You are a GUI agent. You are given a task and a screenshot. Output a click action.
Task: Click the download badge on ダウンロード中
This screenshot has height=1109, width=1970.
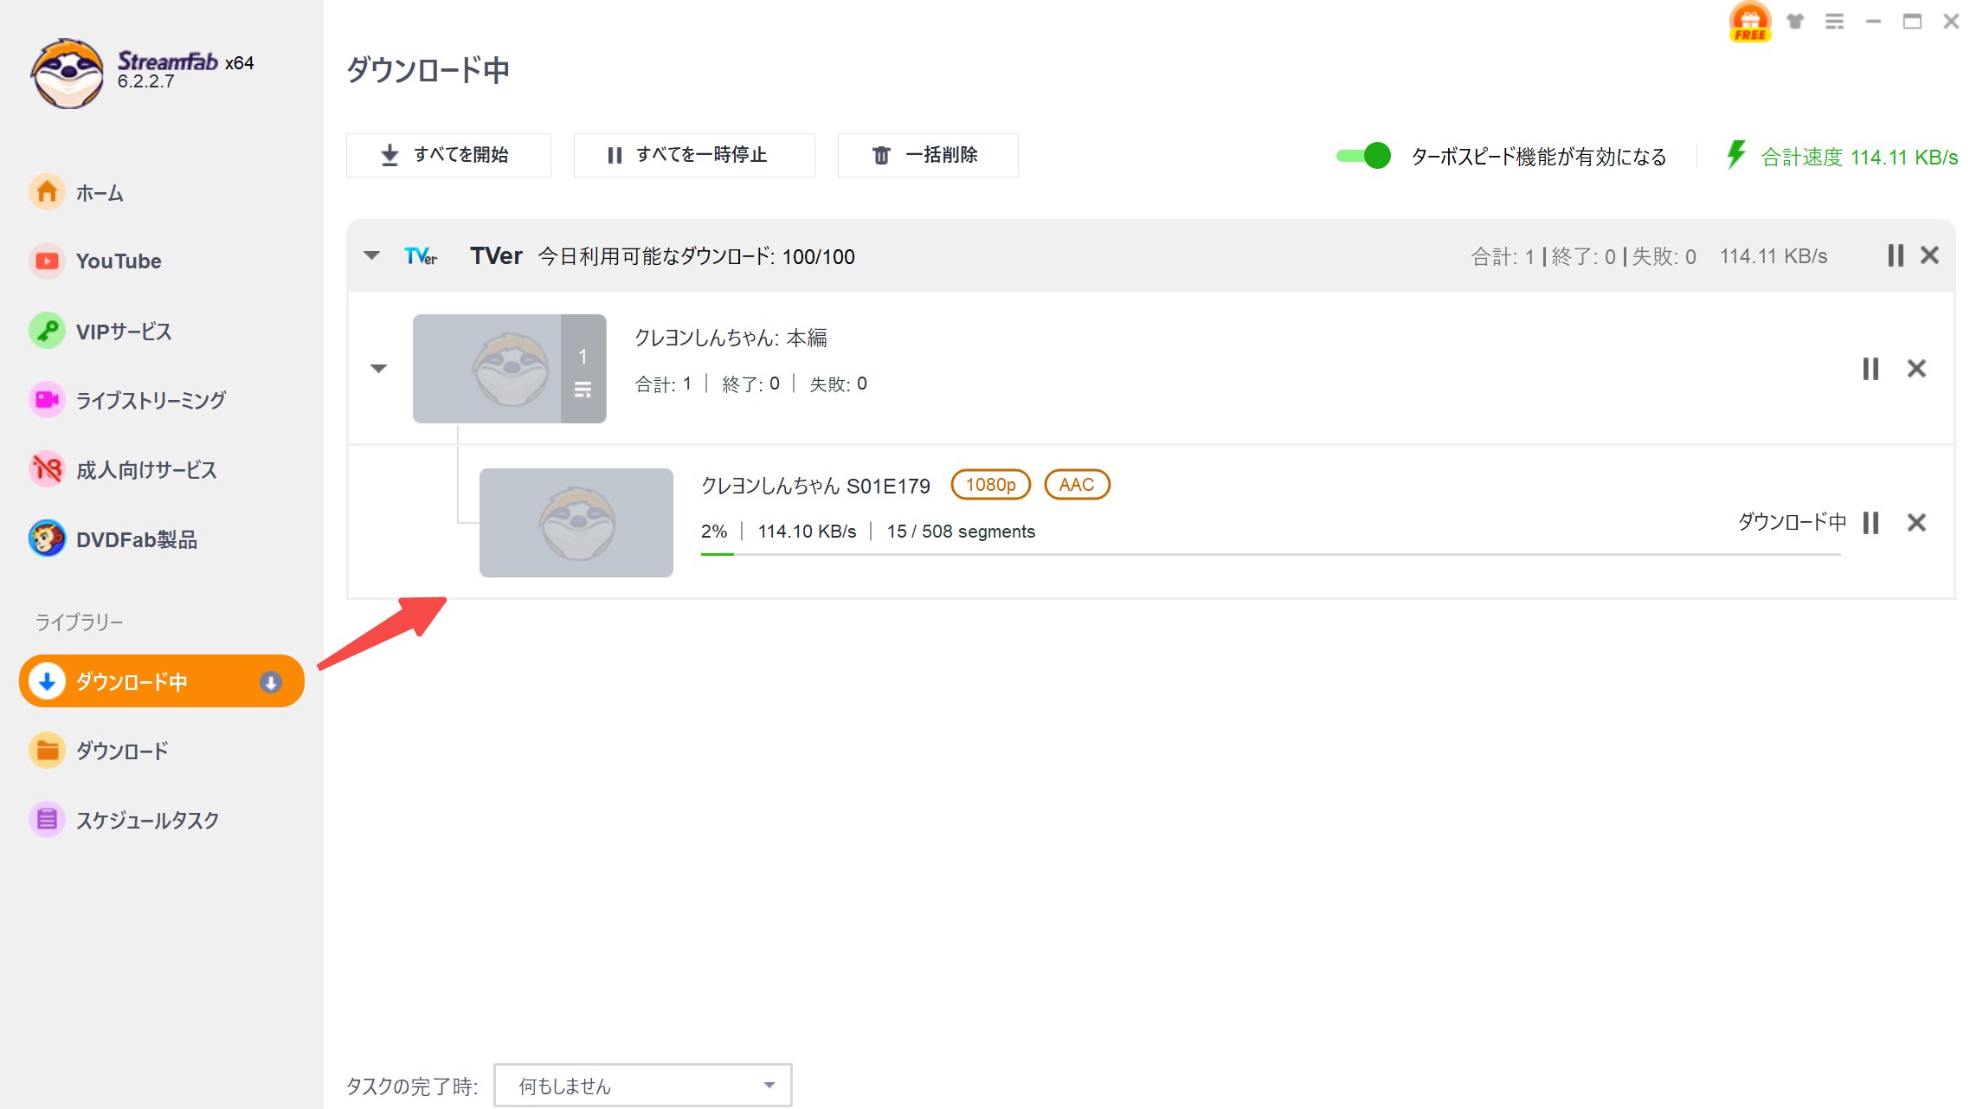(271, 682)
